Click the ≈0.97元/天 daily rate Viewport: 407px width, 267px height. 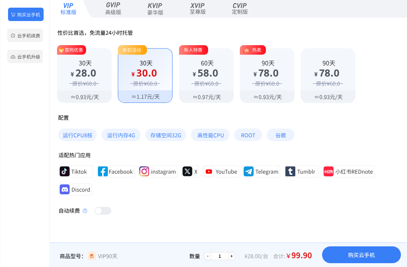tap(207, 97)
